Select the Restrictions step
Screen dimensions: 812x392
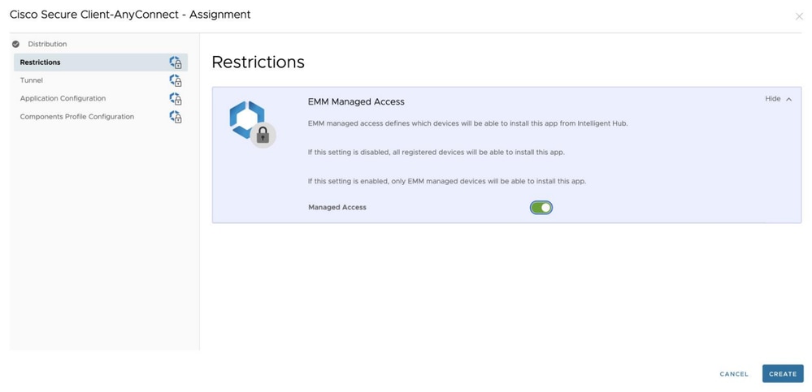click(x=101, y=62)
